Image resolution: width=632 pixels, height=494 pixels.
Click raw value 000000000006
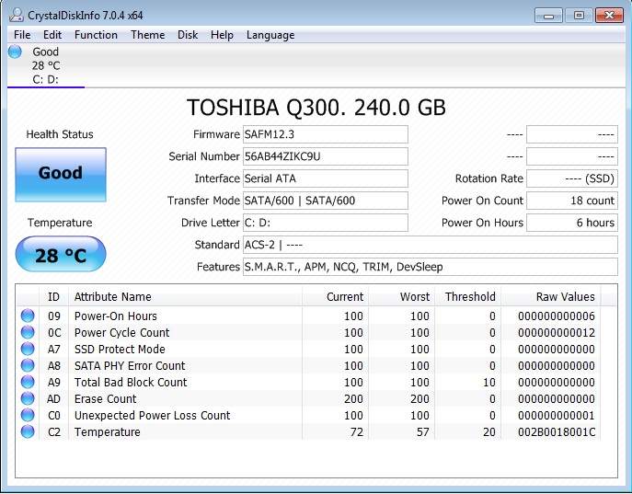(x=557, y=316)
